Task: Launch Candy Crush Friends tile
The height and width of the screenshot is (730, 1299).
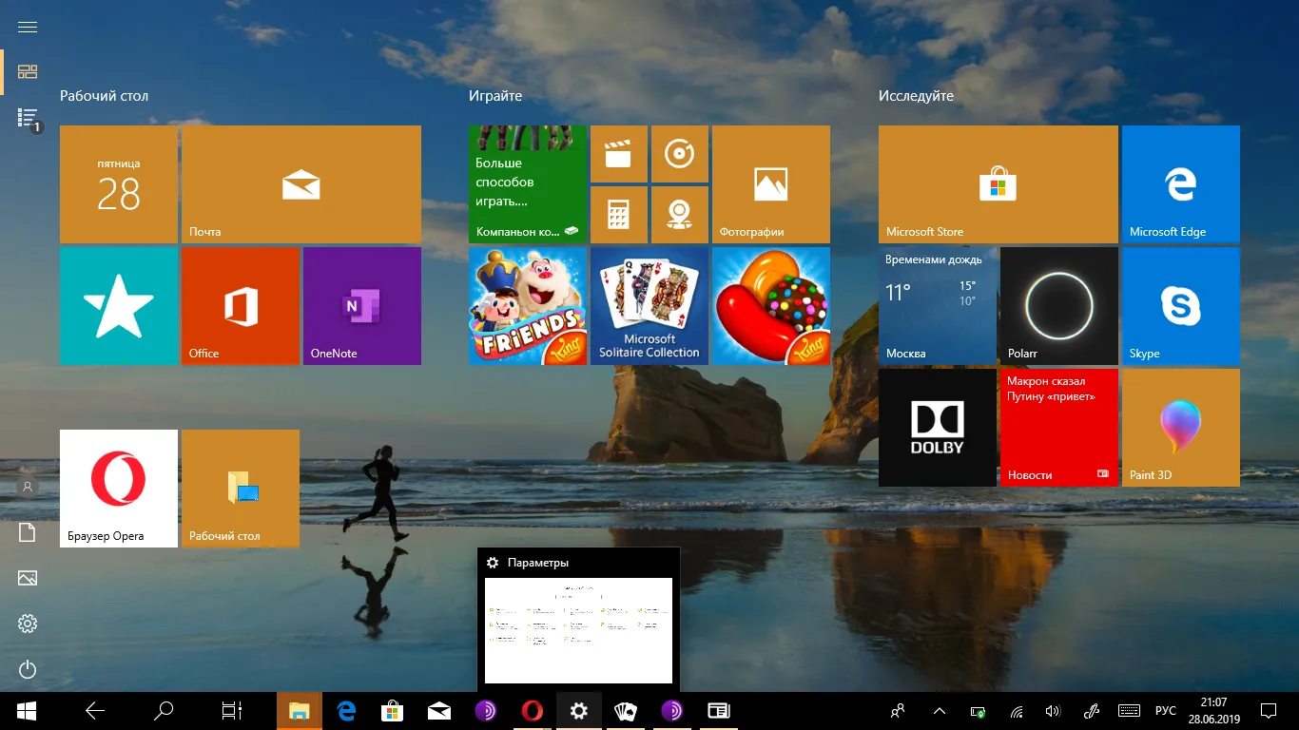Action: (x=528, y=306)
